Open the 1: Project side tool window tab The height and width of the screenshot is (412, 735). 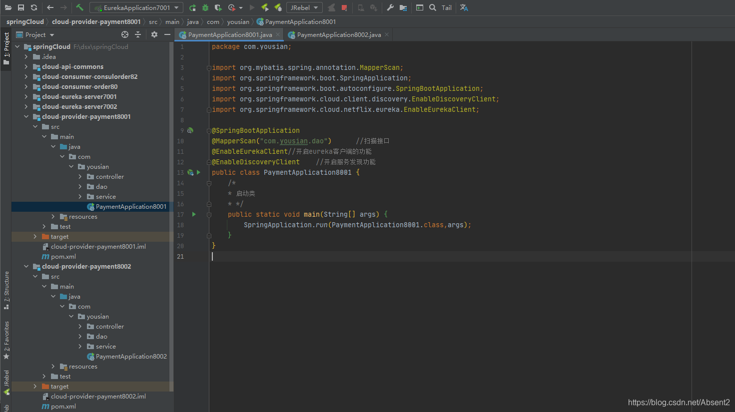pyautogui.click(x=6, y=49)
